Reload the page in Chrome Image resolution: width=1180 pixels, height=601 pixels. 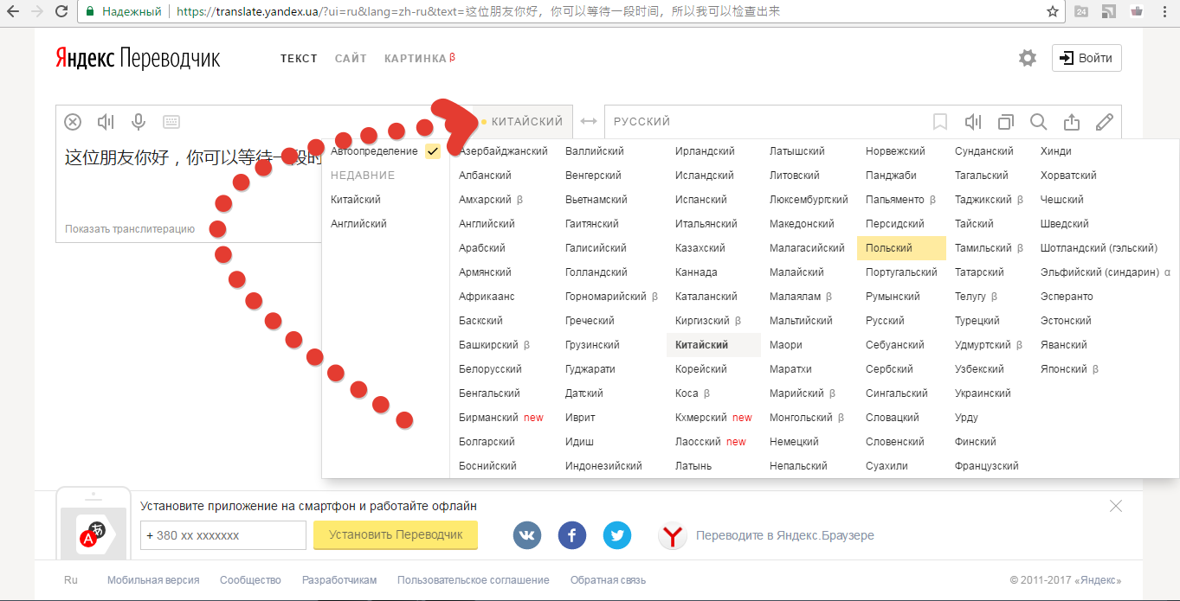click(61, 12)
